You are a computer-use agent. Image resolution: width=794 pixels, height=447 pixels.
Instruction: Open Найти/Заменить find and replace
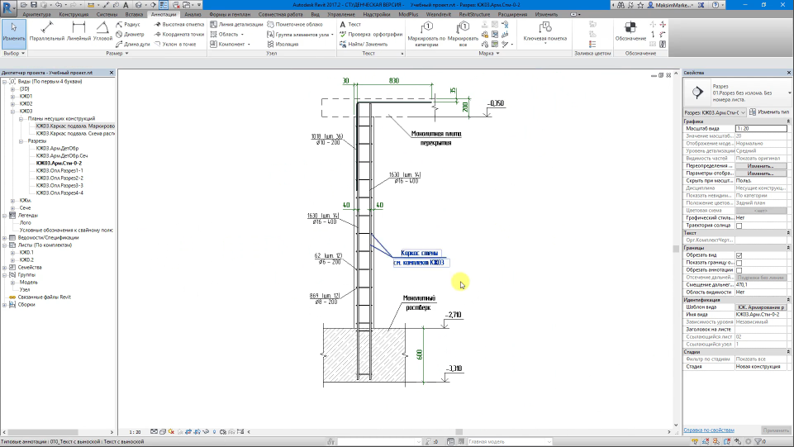[x=363, y=44]
